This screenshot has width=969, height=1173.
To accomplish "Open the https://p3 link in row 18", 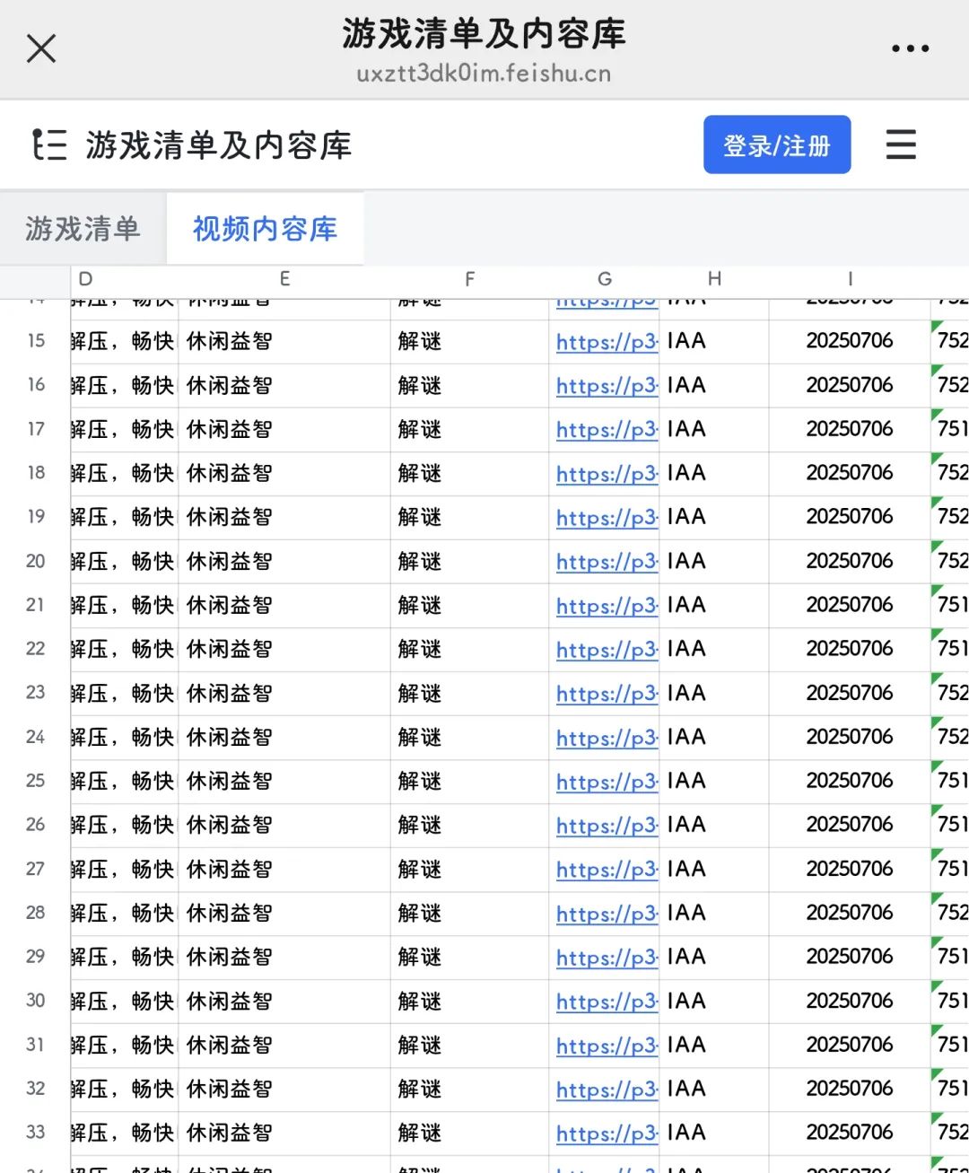I will [607, 474].
